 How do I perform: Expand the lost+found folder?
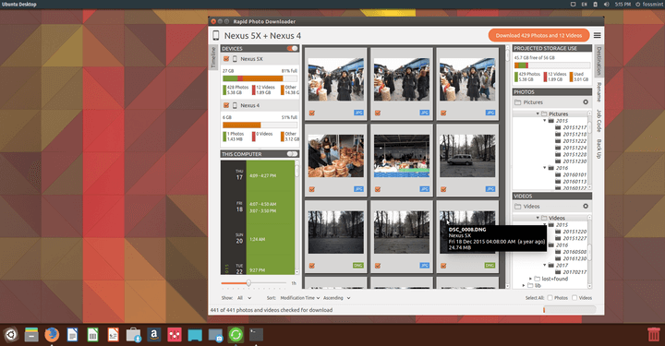(x=530, y=279)
